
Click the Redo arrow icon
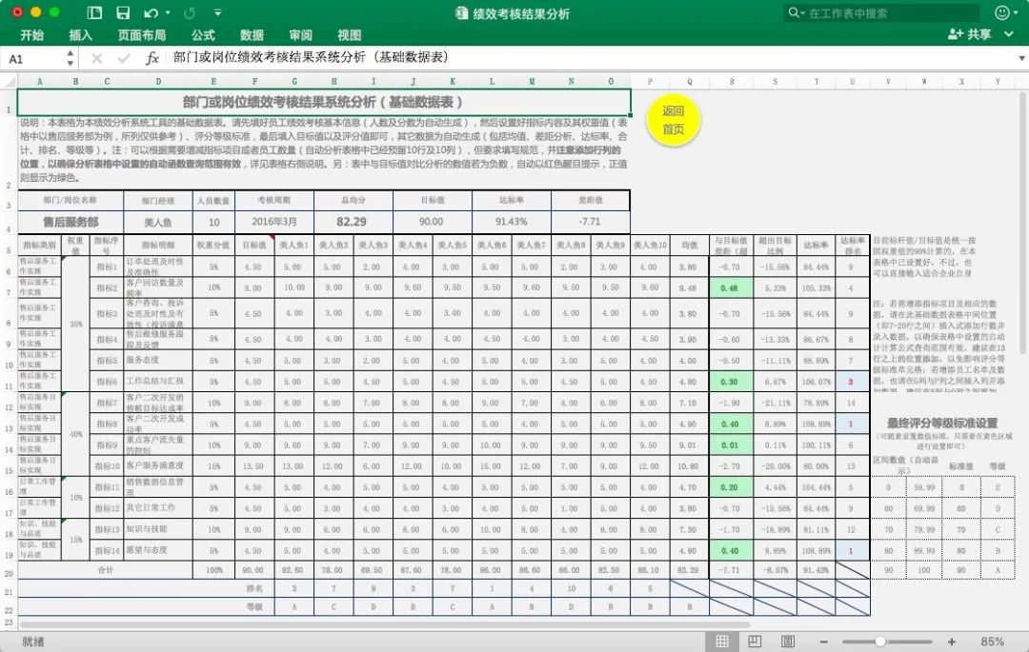[x=189, y=13]
